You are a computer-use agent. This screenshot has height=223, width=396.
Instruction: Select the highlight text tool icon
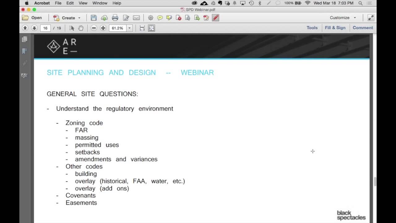pos(169,18)
